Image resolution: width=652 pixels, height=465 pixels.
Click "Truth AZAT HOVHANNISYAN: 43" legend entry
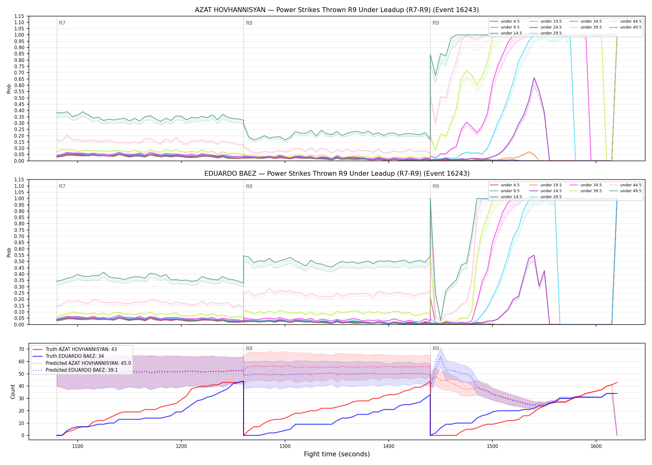tap(75, 349)
